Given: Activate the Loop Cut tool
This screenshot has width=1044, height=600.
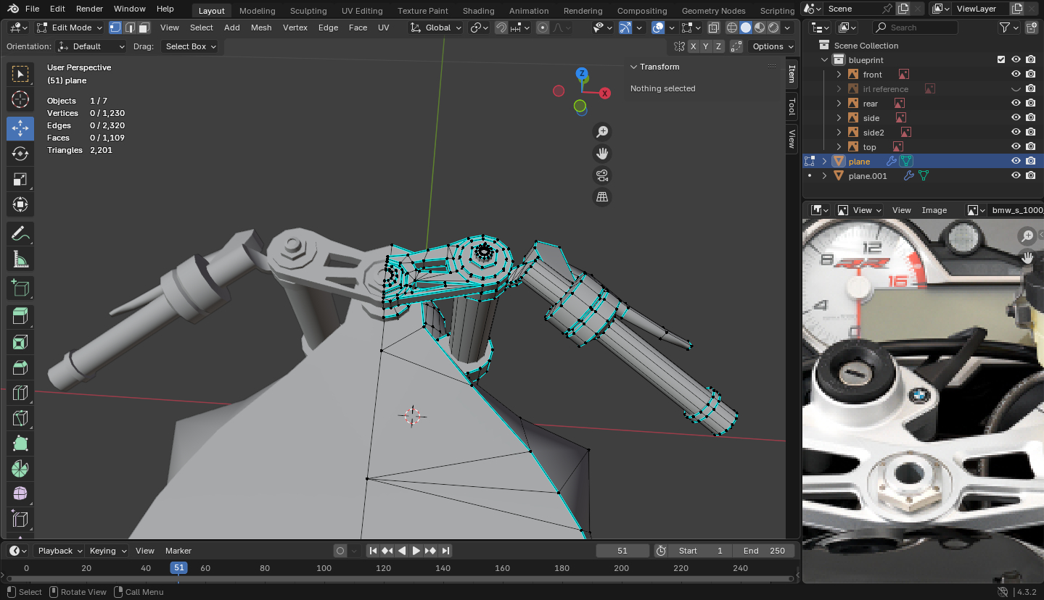Looking at the screenshot, I should pos(20,393).
